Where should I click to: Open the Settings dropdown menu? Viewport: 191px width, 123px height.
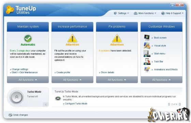point(121,13)
